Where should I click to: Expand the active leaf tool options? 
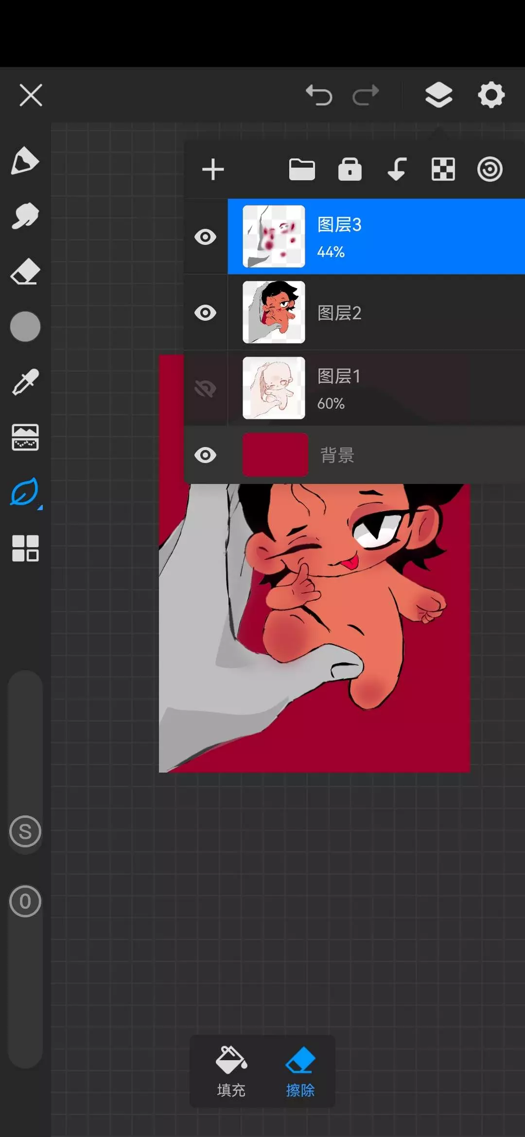tap(25, 492)
